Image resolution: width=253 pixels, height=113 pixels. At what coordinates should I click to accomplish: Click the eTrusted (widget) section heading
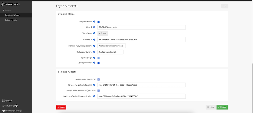pyautogui.click(x=67, y=72)
